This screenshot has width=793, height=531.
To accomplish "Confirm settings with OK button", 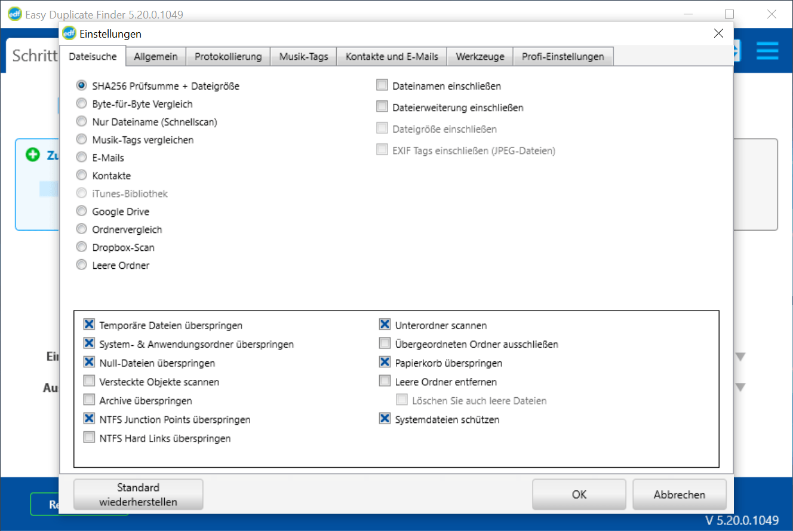I will click(x=579, y=495).
